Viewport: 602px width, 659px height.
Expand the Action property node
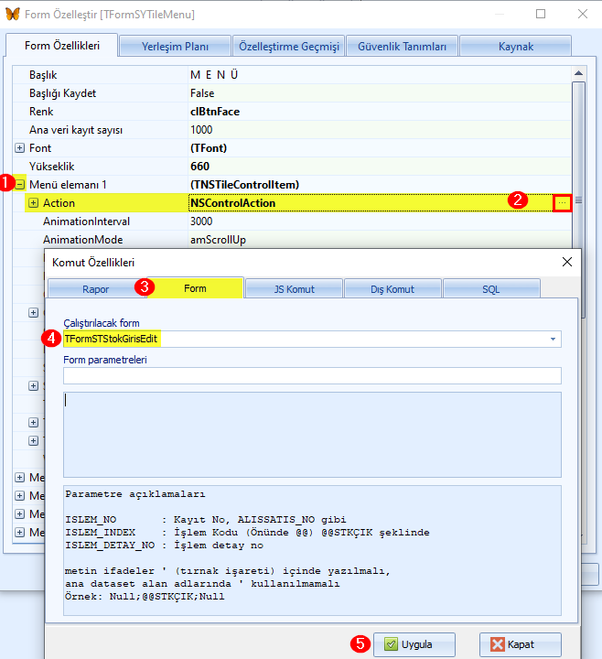(34, 203)
